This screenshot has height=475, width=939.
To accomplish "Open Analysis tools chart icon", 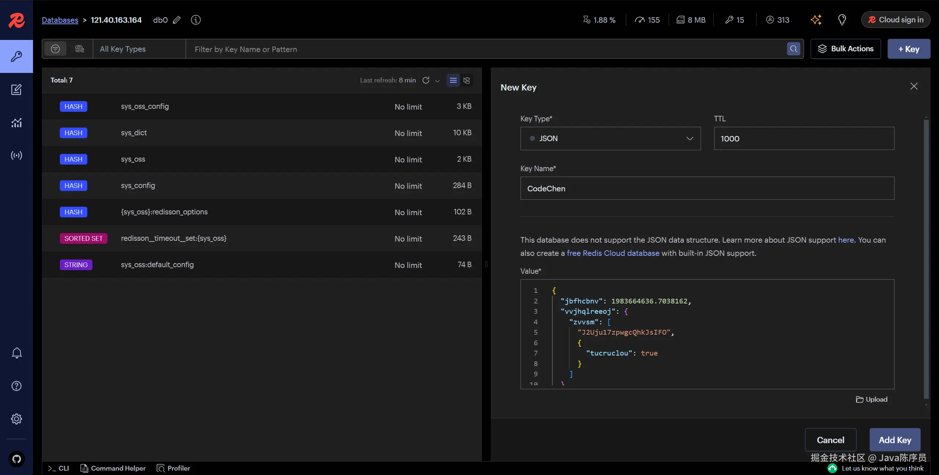I will 16,122.
